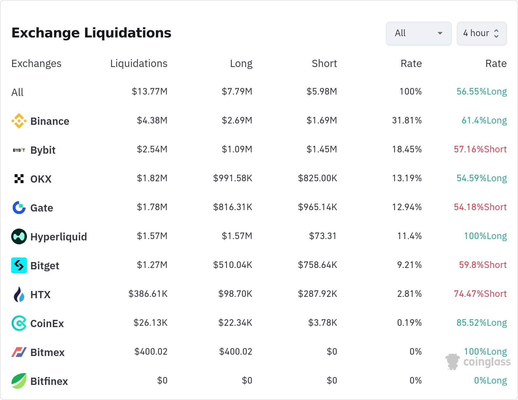Select the All exchanges summary row
The height and width of the screenshot is (400, 518).
click(18, 92)
